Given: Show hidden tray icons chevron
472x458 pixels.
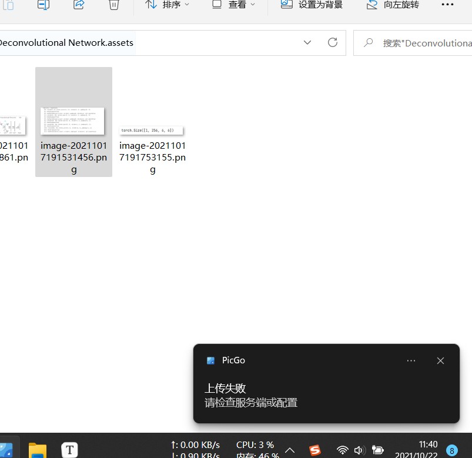Looking at the screenshot, I should (x=290, y=450).
